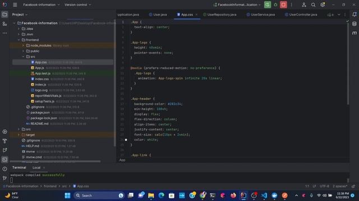Image resolution: width=359 pixels, height=201 pixels.
Task: Show more tool windows via ellipsis icon
Action: [x=4, y=33]
